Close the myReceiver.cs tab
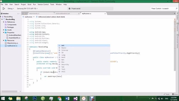Screen dimensions: 179x101 point(105,14)
